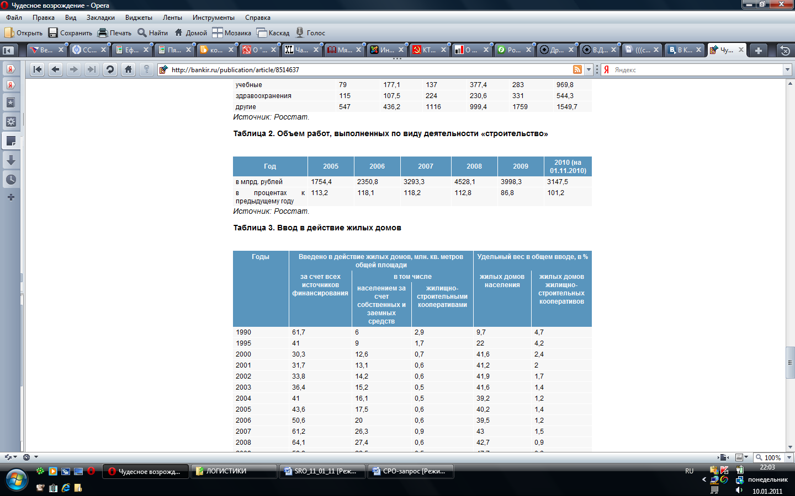The height and width of the screenshot is (496, 795).
Task: Expand the Yandex search engine dropdown
Action: click(x=787, y=70)
